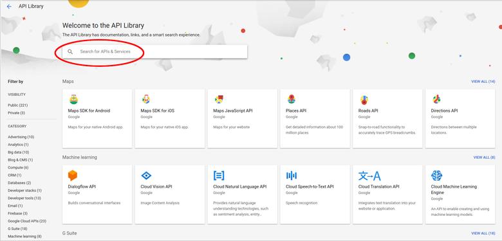Open the Cloud Speech-to-Text API title
The image size is (502, 241).
click(310, 186)
